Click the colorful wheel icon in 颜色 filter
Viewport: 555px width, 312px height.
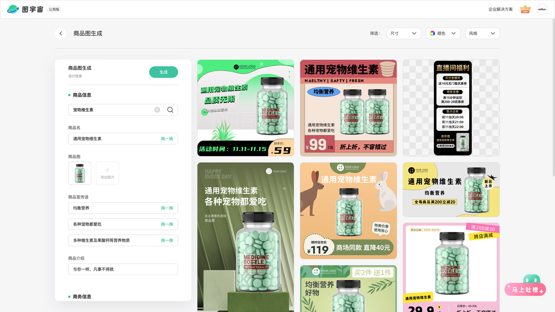tap(433, 33)
